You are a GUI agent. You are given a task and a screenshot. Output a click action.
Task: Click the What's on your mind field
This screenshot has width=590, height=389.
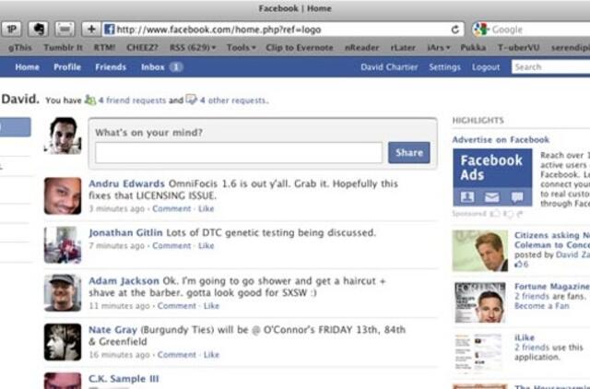(238, 153)
